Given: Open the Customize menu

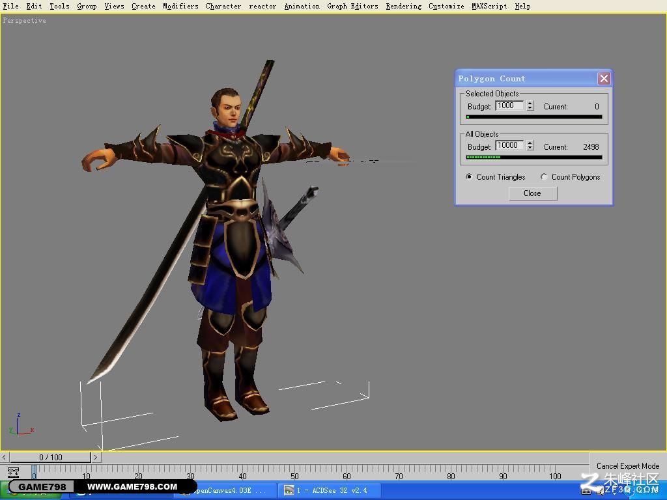Looking at the screenshot, I should (446, 6).
